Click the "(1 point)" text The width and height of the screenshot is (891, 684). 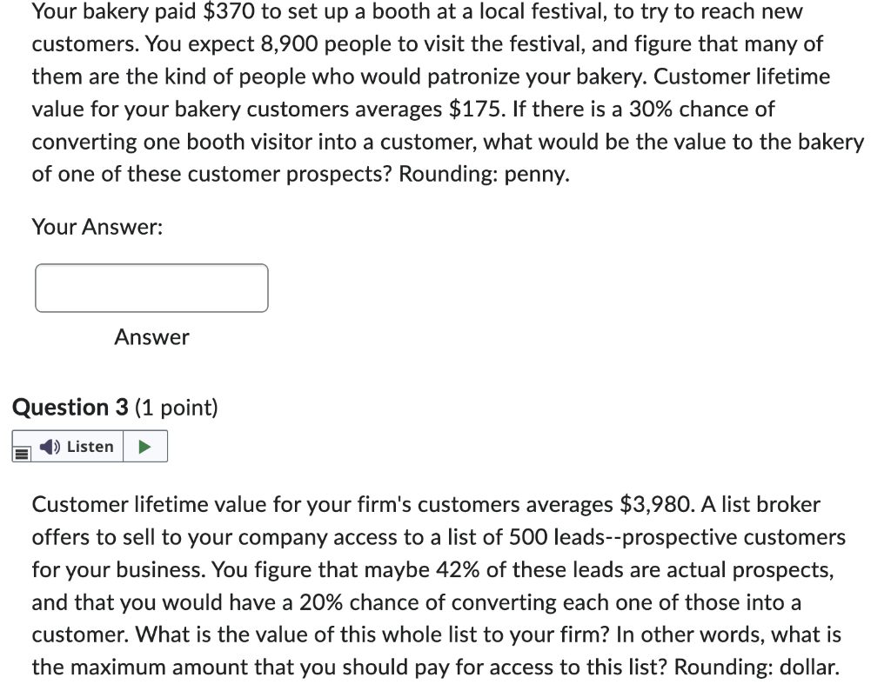tap(177, 407)
